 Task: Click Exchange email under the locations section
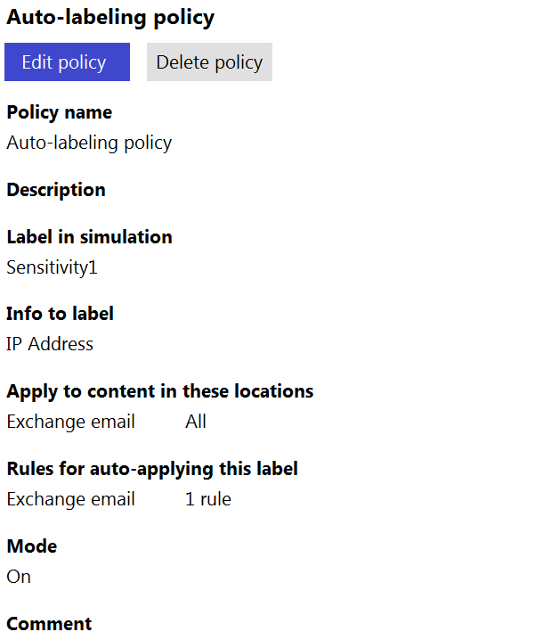[x=71, y=422]
